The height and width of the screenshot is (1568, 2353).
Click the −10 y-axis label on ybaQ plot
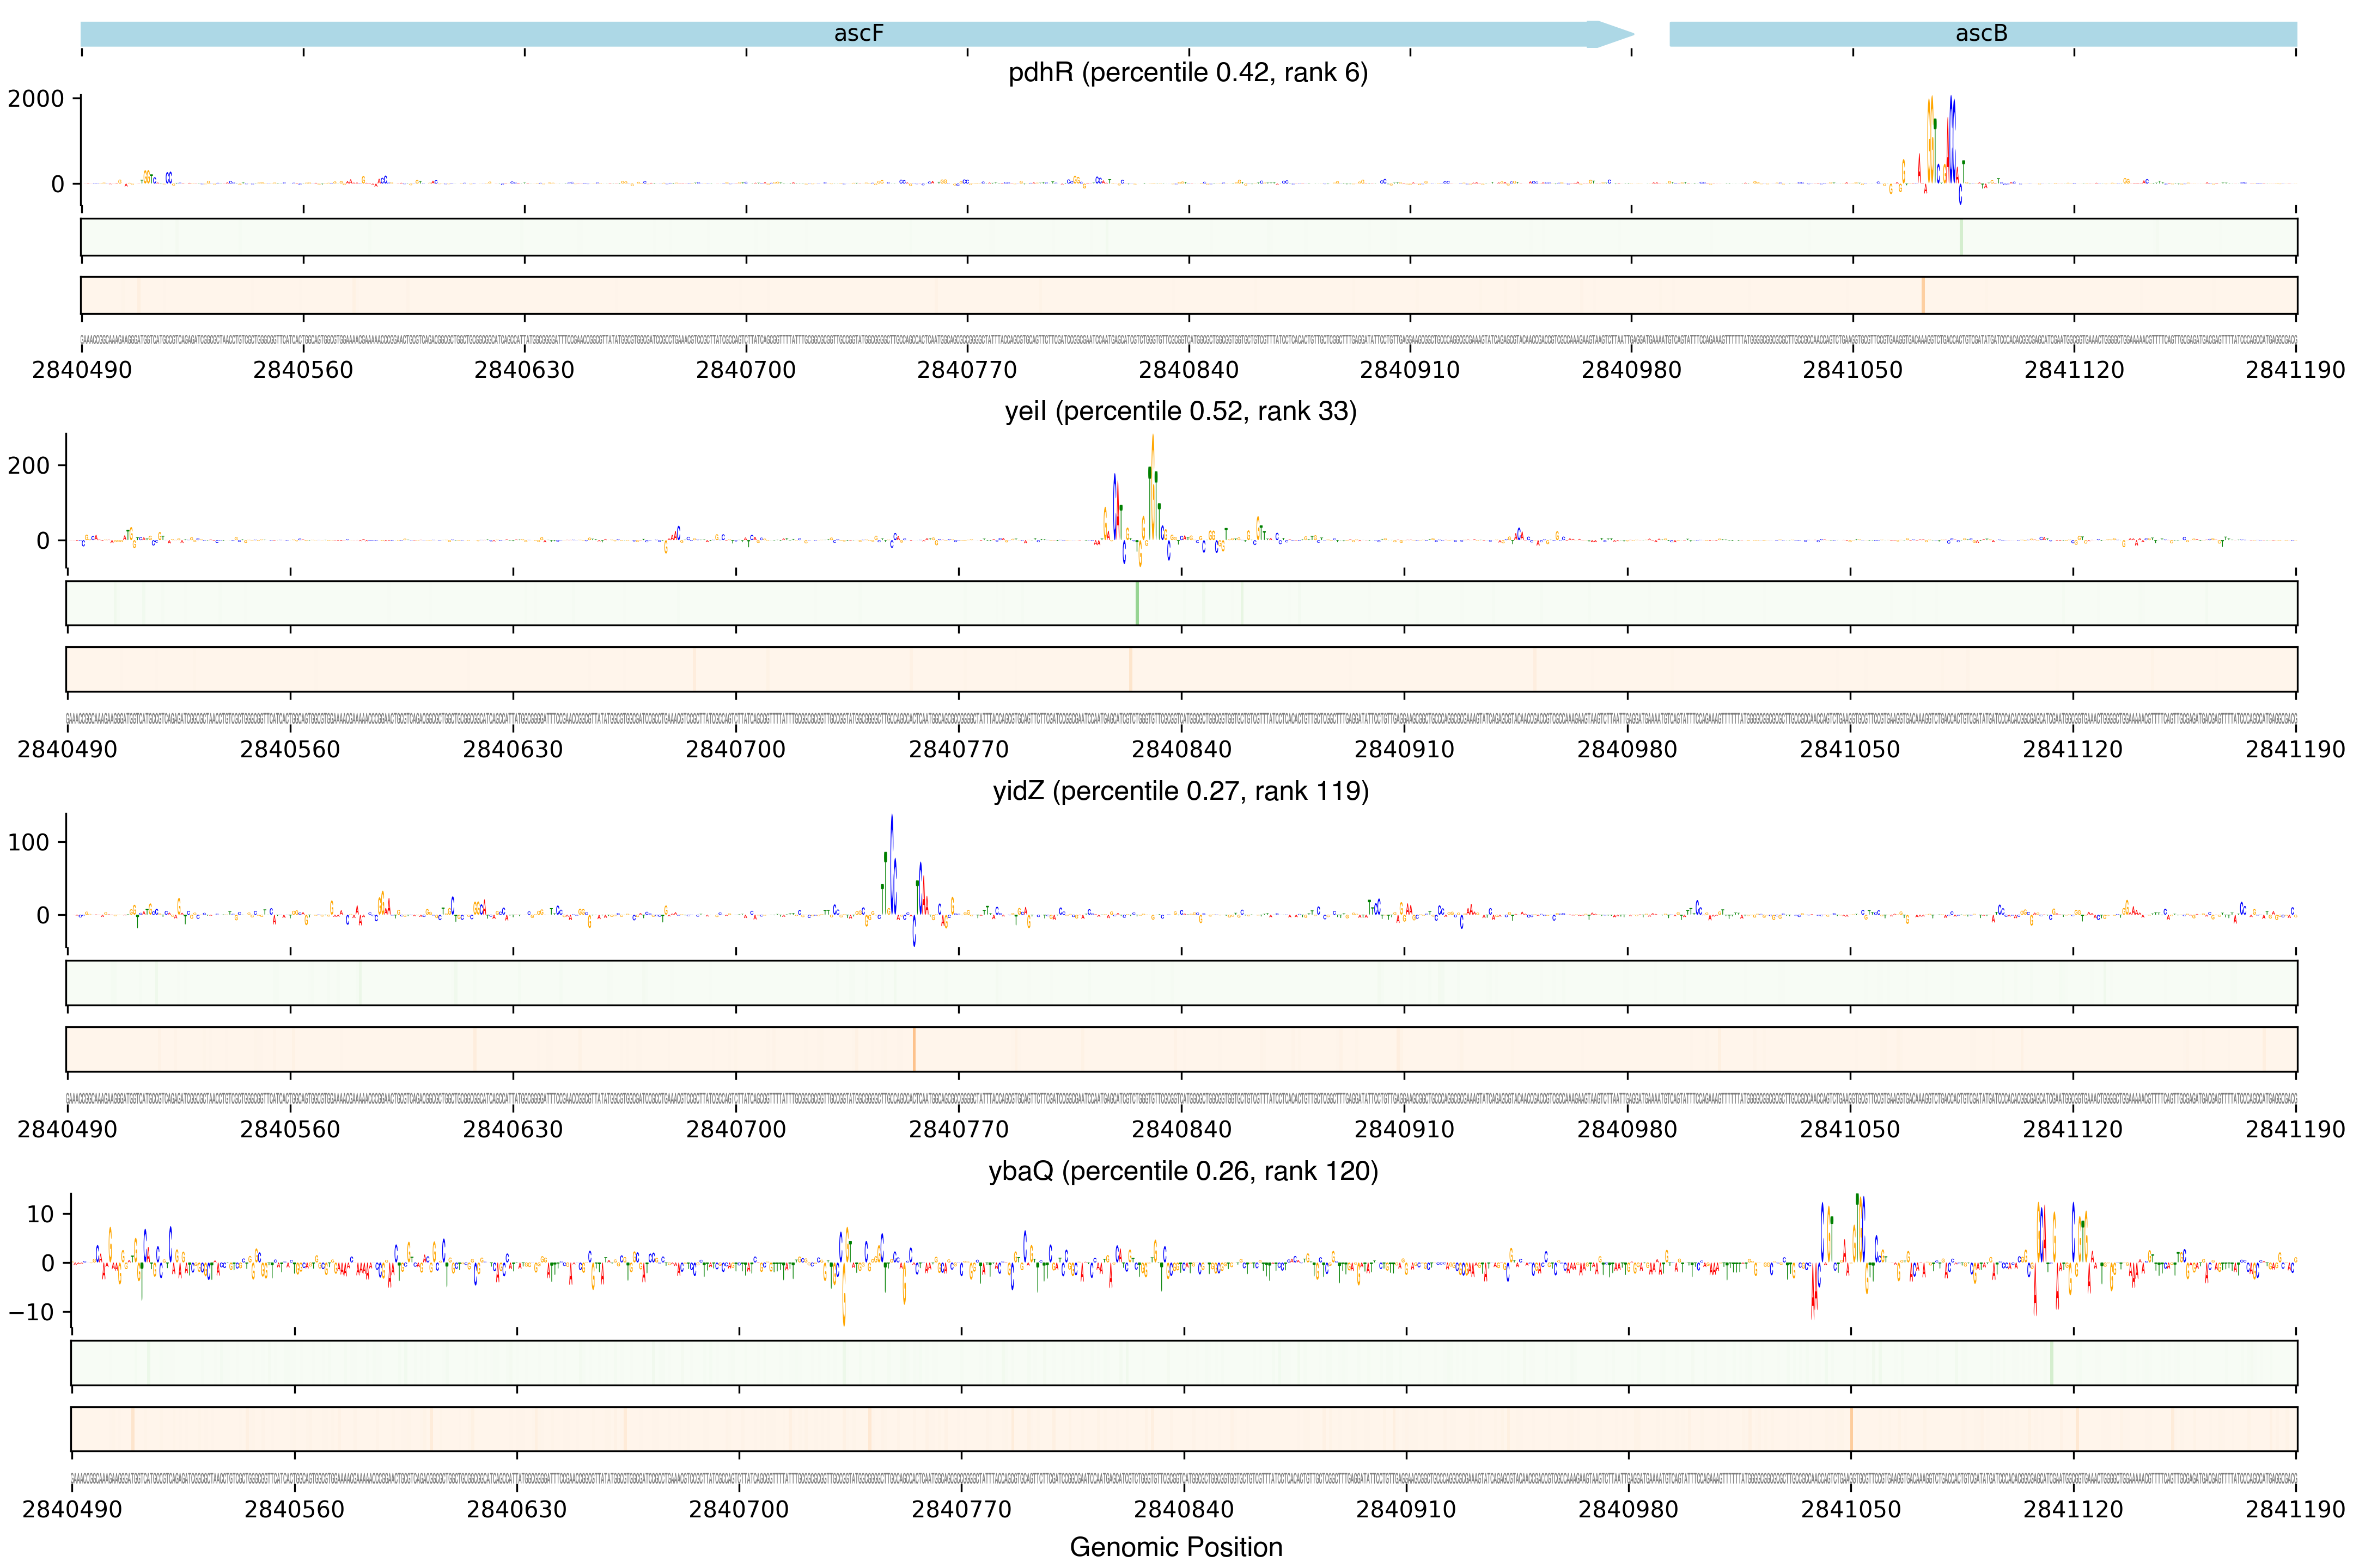[30, 1312]
